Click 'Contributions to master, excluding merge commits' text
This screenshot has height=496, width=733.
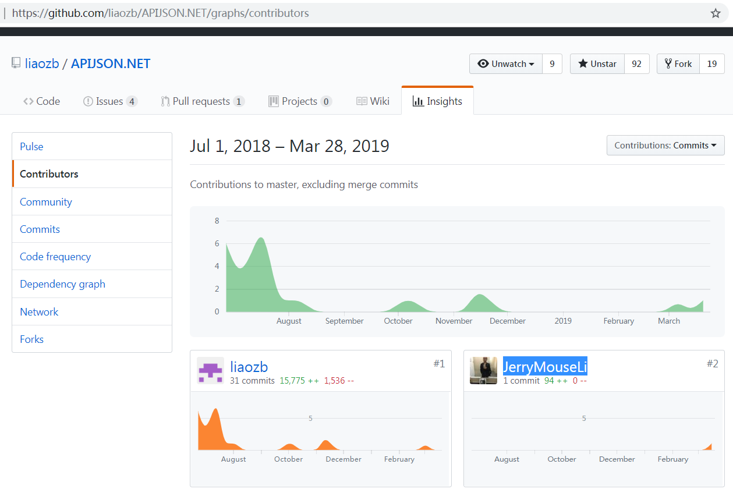coord(304,185)
